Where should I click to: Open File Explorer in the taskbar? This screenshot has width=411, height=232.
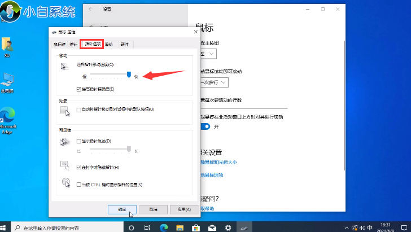pyautogui.click(x=180, y=227)
